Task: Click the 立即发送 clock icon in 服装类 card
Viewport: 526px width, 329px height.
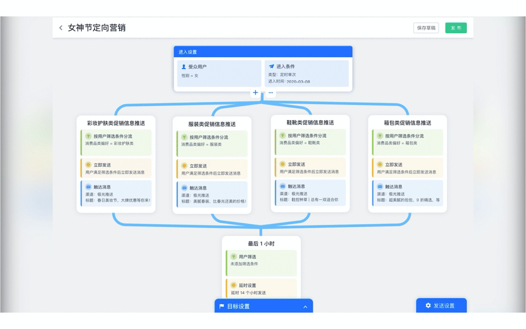Action: (x=184, y=166)
